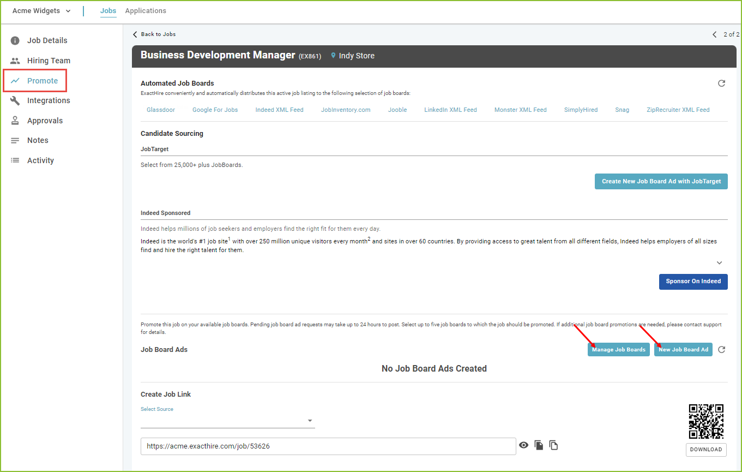The width and height of the screenshot is (742, 472).
Task: Open the Select Source dropdown
Action: pos(228,421)
